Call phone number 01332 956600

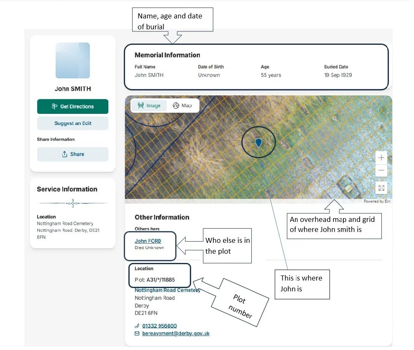coord(159,326)
